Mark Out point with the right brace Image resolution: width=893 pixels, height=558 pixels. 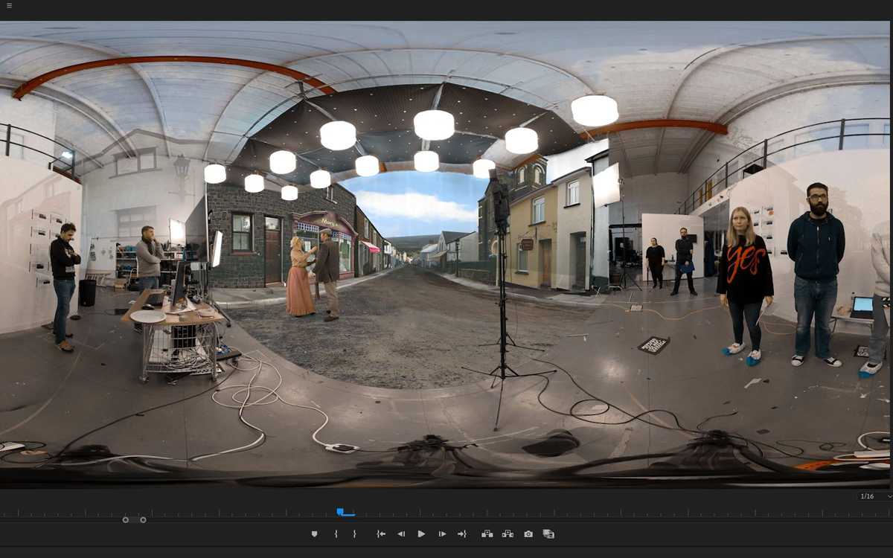coord(354,534)
